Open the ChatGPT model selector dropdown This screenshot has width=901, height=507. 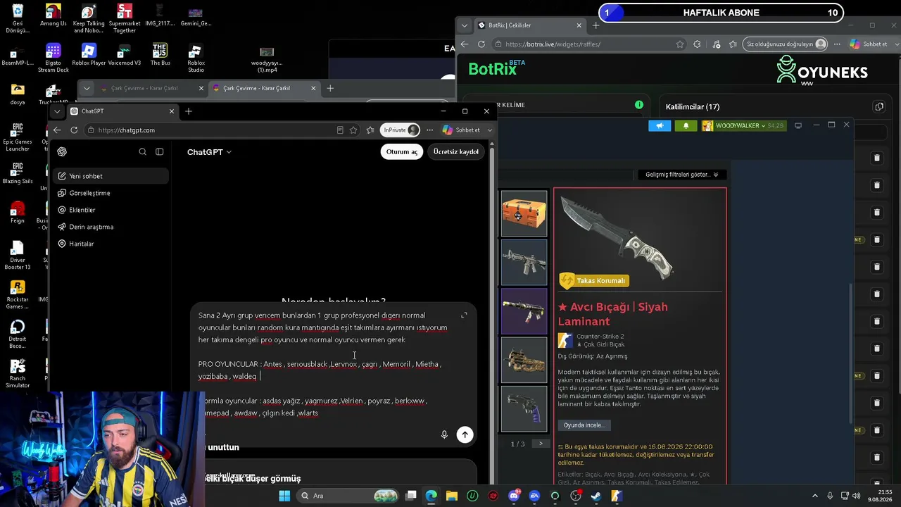[209, 152]
